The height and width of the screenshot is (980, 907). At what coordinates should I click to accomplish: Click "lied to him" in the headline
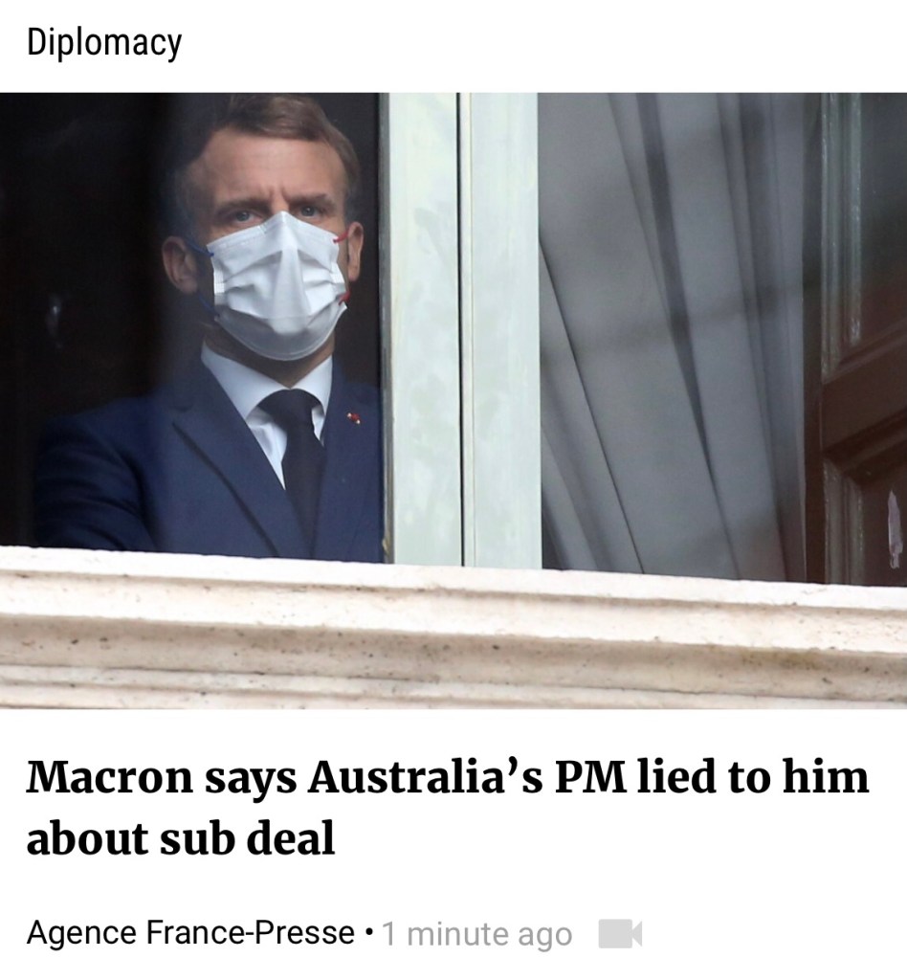[753, 777]
